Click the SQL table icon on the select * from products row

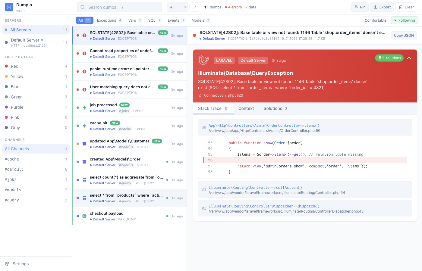coord(84,198)
